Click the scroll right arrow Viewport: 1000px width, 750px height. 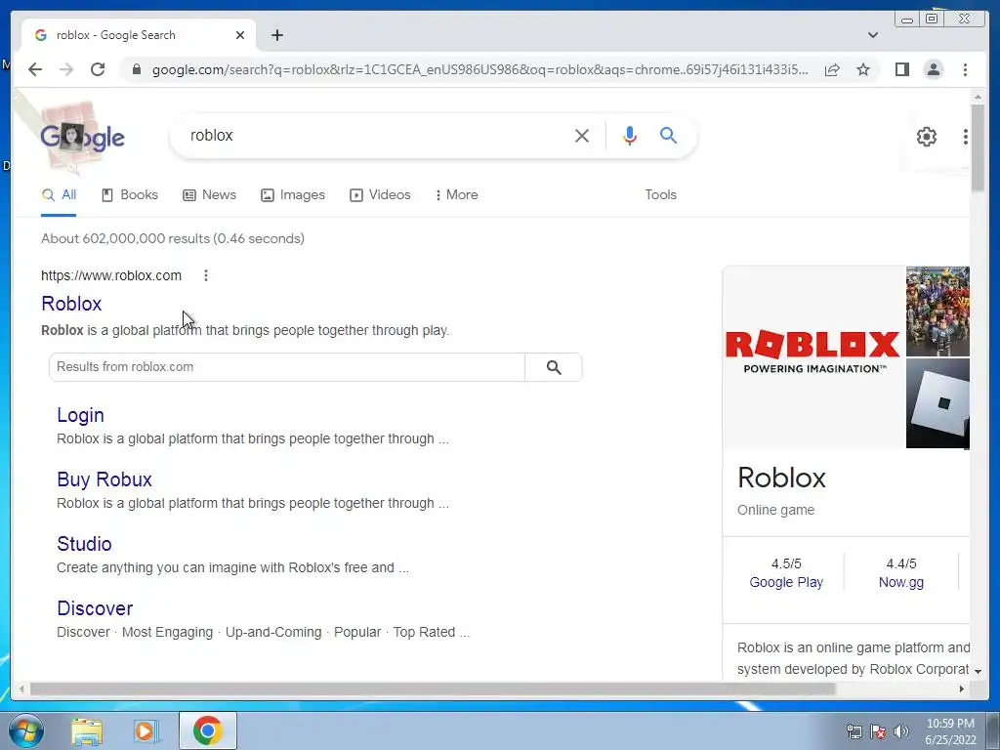[x=962, y=688]
